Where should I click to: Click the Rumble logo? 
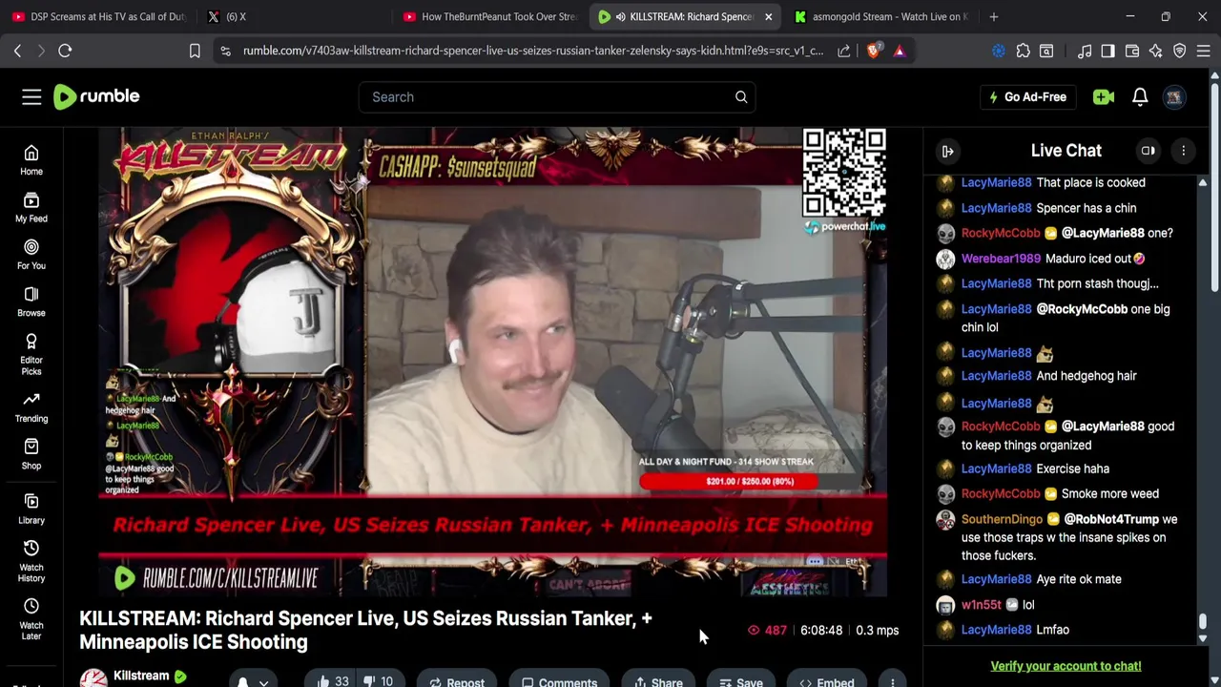[x=96, y=96]
